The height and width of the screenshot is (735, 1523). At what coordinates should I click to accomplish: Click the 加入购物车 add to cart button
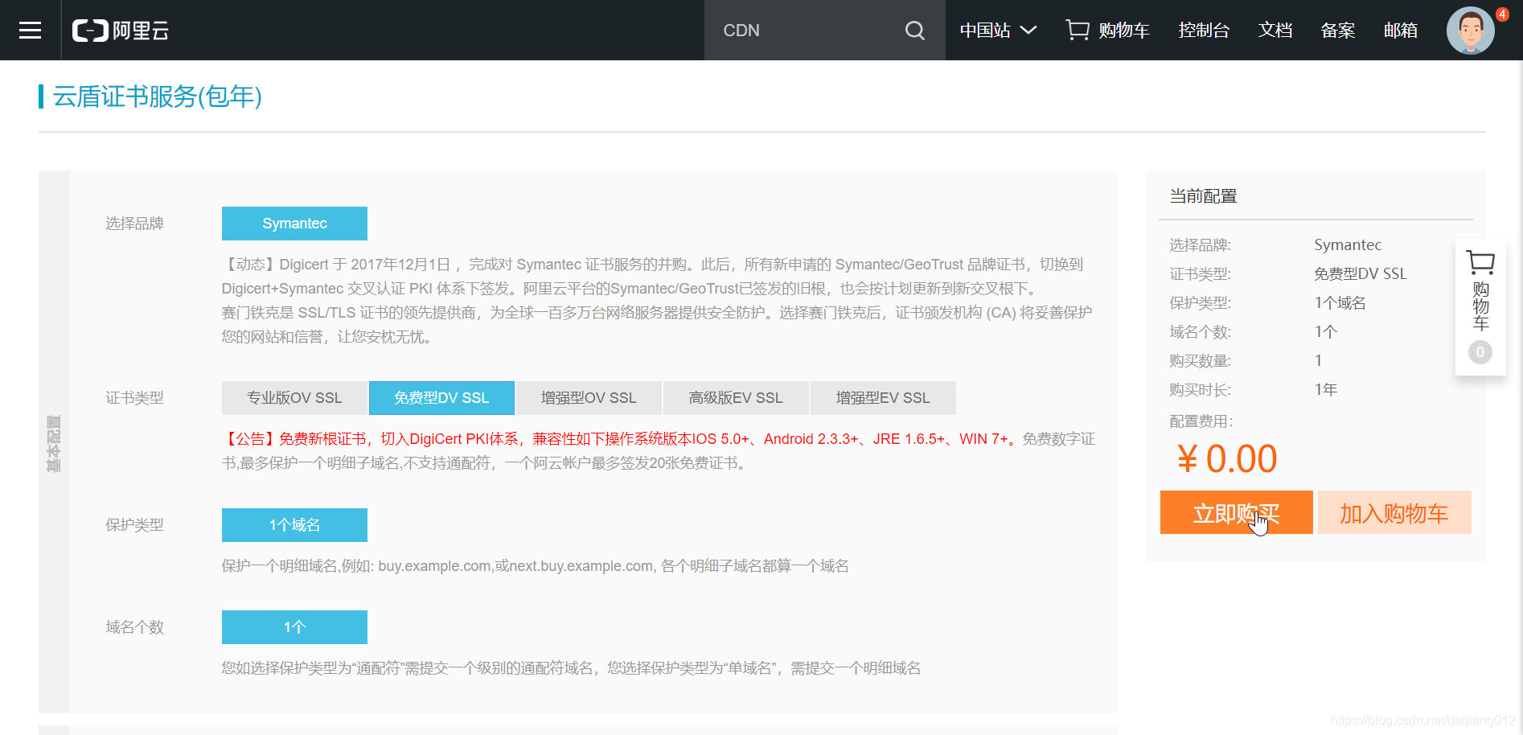pyautogui.click(x=1394, y=512)
